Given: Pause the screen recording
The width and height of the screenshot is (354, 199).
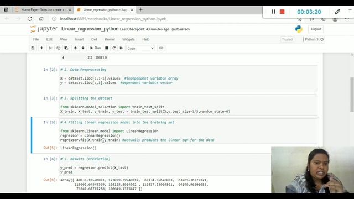Looking at the screenshot, I should (273, 12).
